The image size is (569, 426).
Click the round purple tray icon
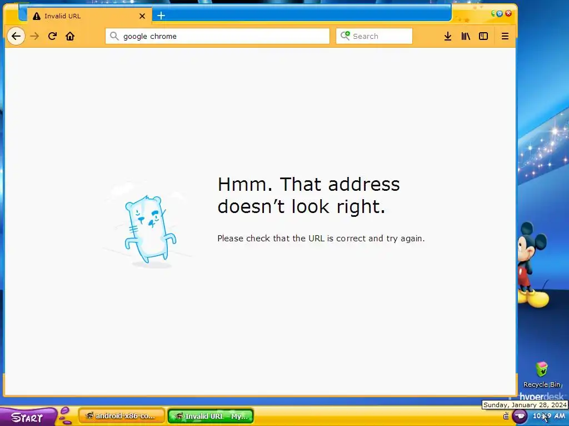tap(520, 416)
